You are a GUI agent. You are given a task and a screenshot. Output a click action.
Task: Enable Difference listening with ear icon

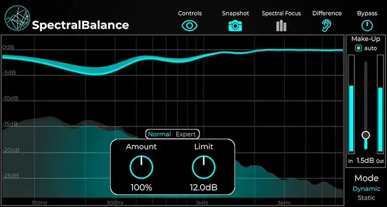tap(327, 26)
